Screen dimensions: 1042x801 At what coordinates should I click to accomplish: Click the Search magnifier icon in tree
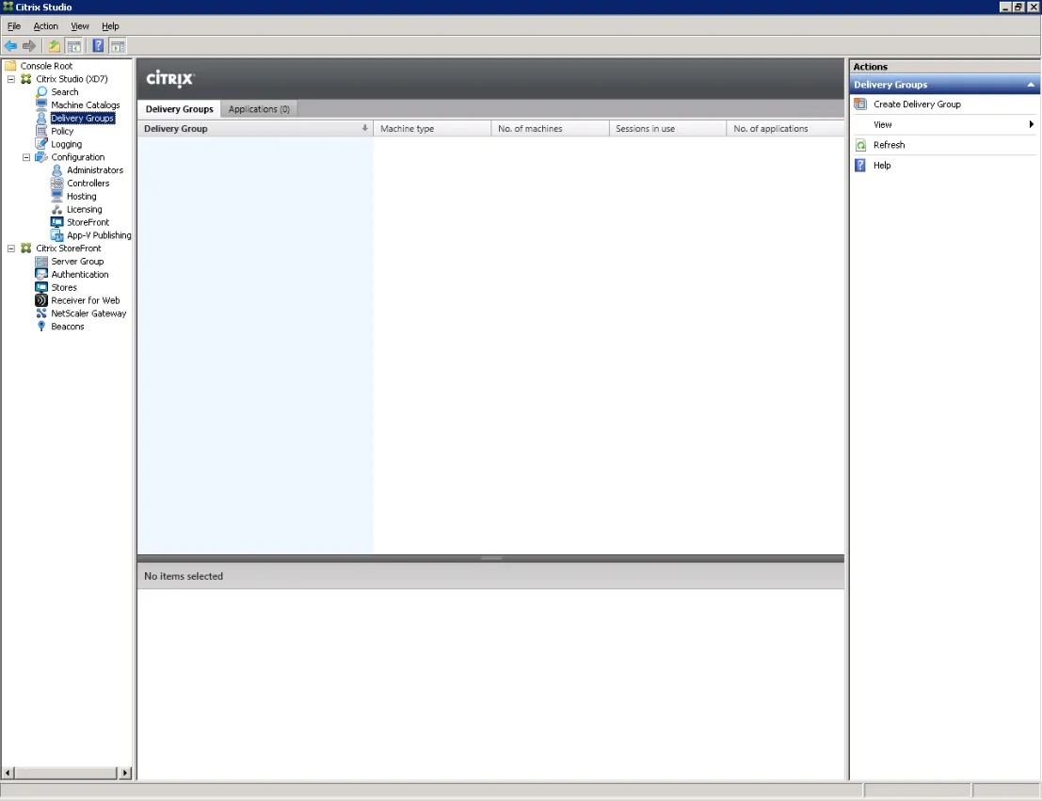coord(41,91)
